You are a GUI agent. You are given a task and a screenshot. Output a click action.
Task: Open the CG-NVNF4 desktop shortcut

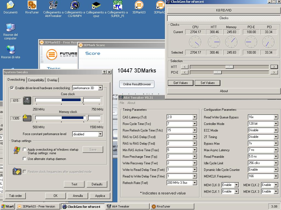pyautogui.click(x=75, y=5)
